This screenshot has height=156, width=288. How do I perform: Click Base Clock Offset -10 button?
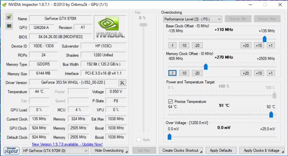pos(184,46)
